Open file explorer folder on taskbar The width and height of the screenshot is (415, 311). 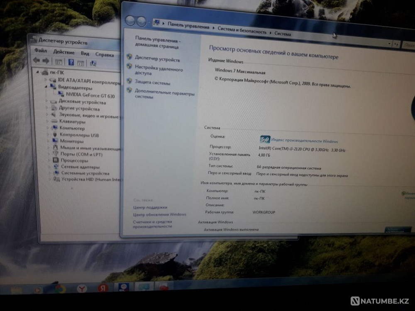click(17, 290)
